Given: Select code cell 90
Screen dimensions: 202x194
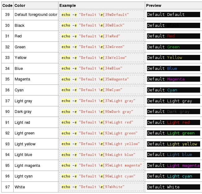Looking at the screenshot, I should (7, 111).
